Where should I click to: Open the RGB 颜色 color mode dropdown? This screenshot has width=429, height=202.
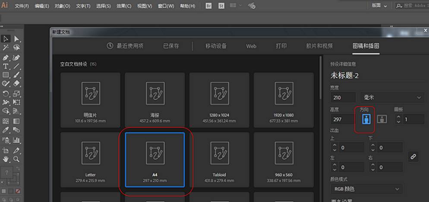366,189
